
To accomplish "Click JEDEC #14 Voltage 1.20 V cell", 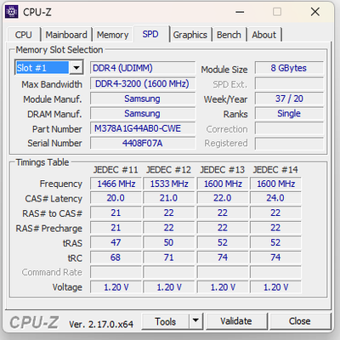I will point(275,287).
